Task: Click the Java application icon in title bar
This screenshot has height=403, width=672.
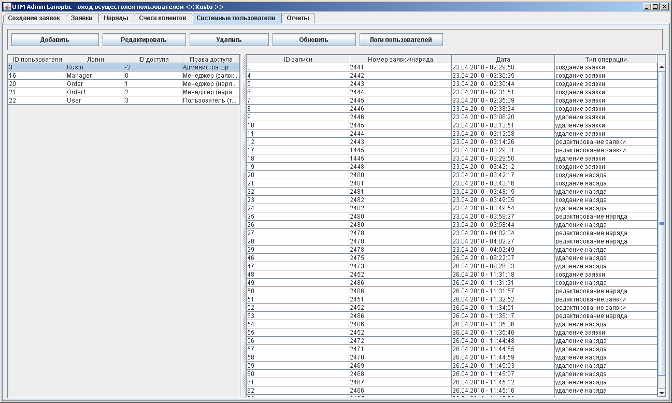Action: (x=7, y=7)
